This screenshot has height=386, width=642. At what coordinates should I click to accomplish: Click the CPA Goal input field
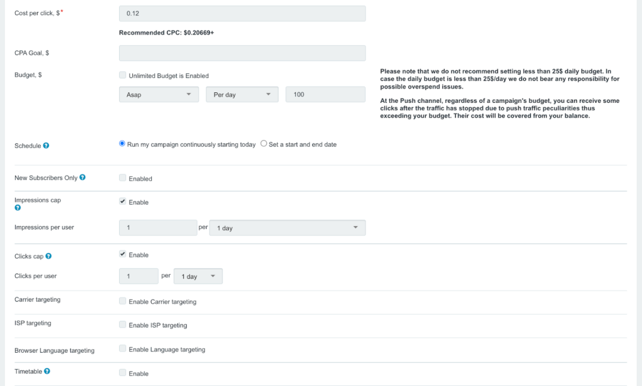tap(242, 53)
